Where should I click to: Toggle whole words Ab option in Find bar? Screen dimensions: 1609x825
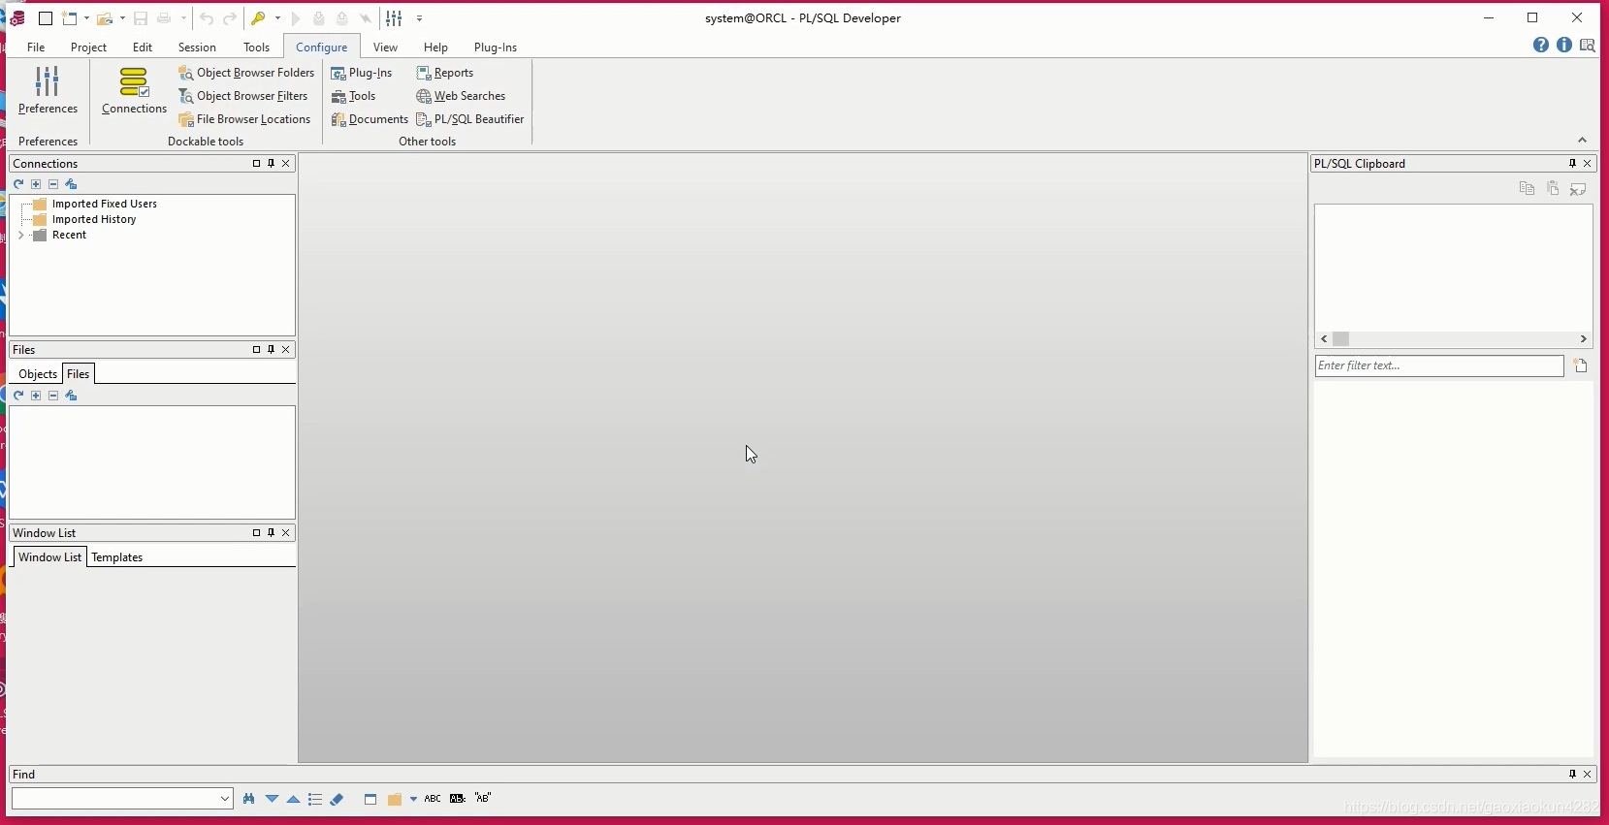click(458, 799)
